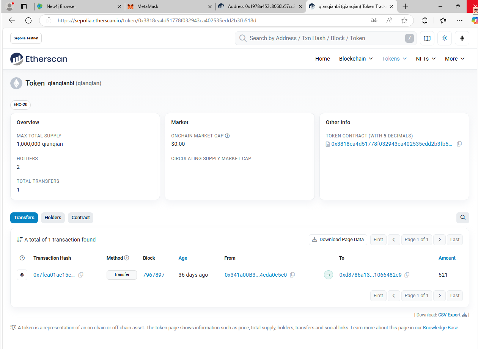478x349 pixels.
Task: Switch to the Contract tab
Action: point(81,218)
